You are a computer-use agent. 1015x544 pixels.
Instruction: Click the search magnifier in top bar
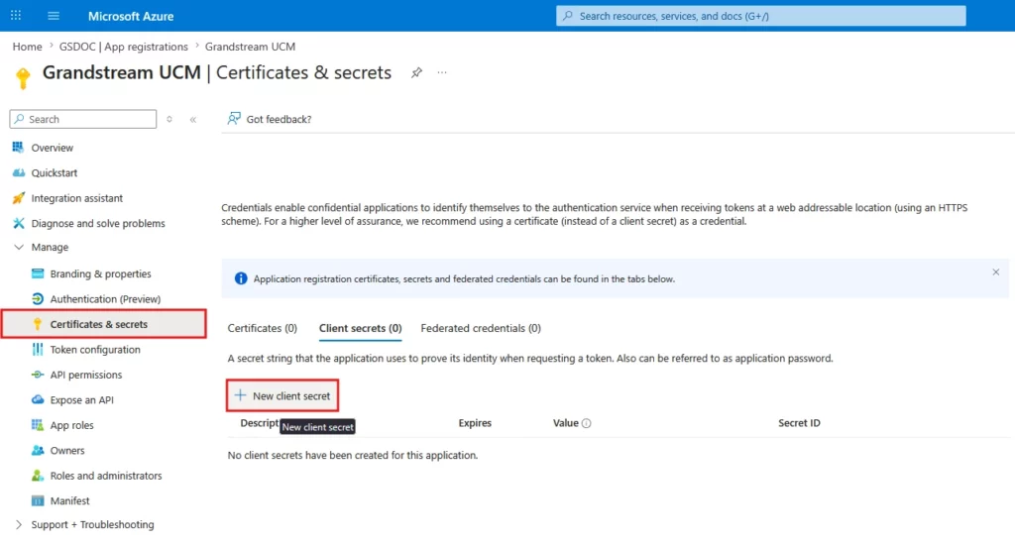point(568,16)
